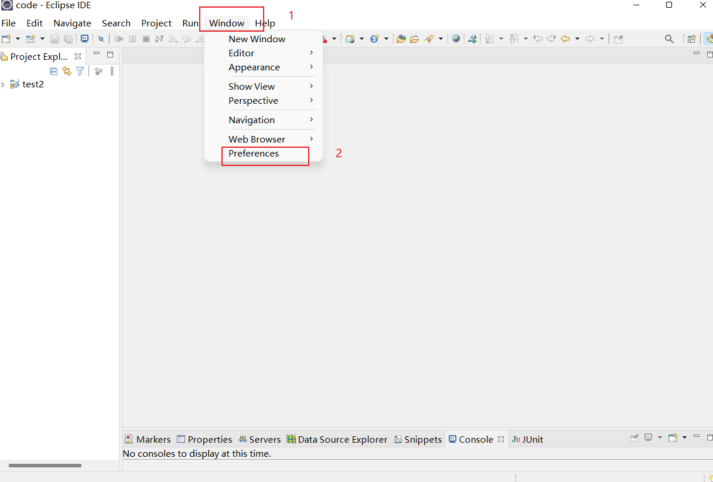Image resolution: width=713 pixels, height=482 pixels.
Task: Switch to the Data Source Explorer tab
Action: (337, 439)
